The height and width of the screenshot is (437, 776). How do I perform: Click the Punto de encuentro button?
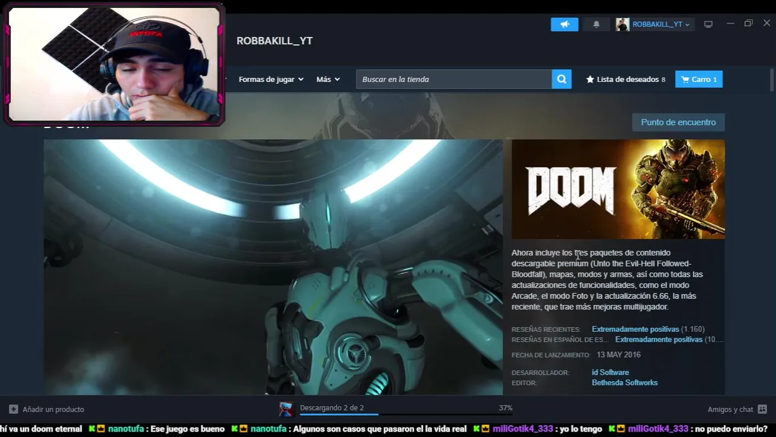click(678, 122)
